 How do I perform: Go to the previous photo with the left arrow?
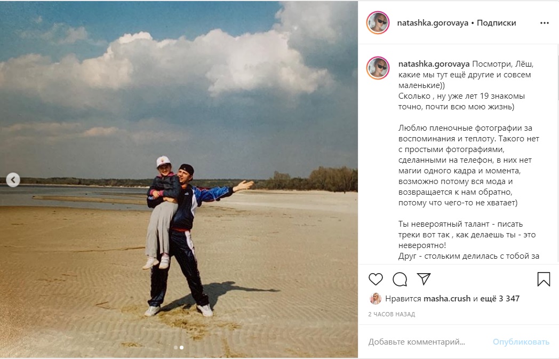(x=13, y=180)
